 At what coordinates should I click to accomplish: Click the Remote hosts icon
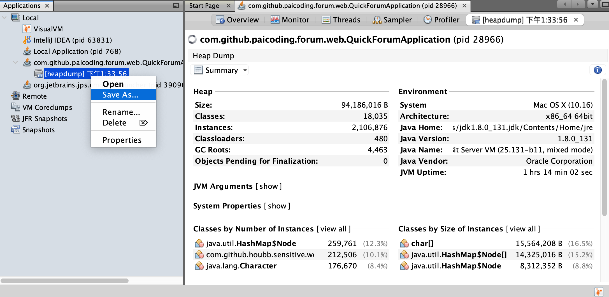[15, 96]
